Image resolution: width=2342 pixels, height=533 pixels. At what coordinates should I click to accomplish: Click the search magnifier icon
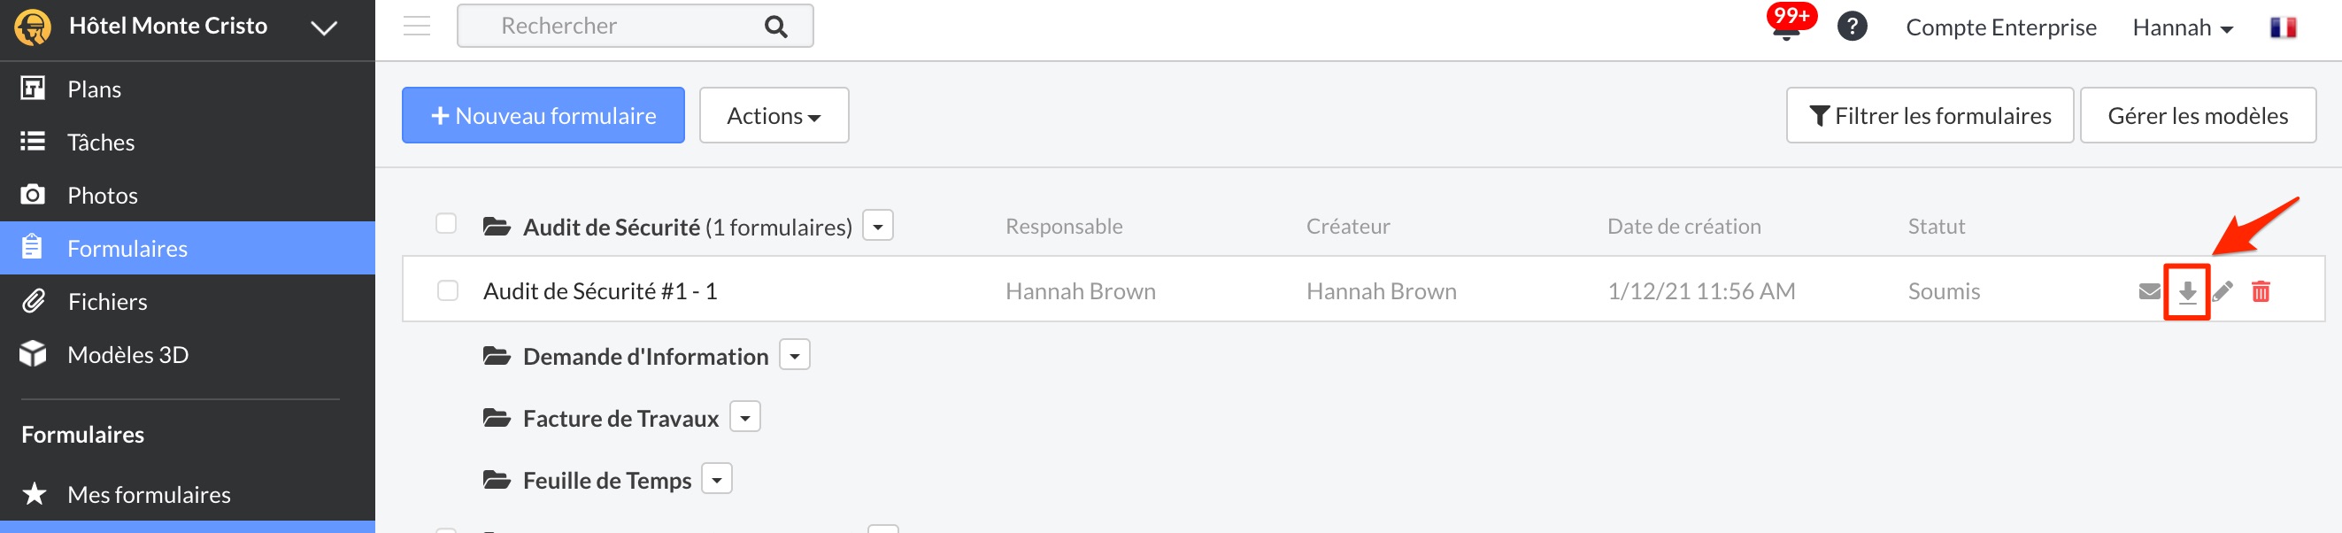pos(775,27)
